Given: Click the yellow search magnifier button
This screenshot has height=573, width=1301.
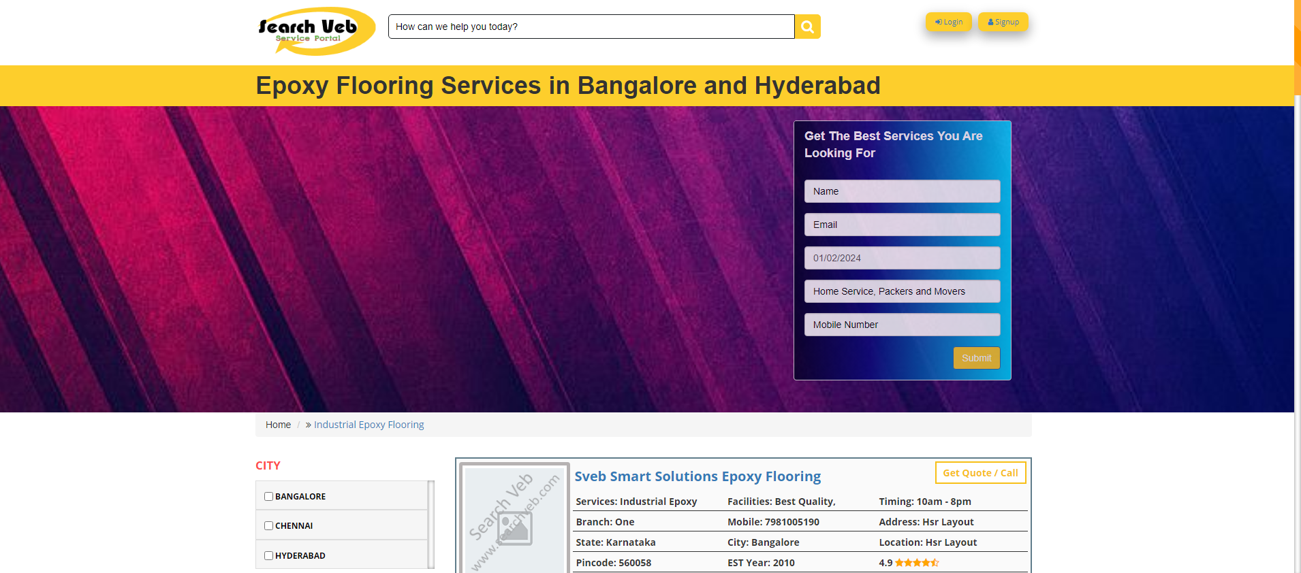Looking at the screenshot, I should pyautogui.click(x=807, y=27).
